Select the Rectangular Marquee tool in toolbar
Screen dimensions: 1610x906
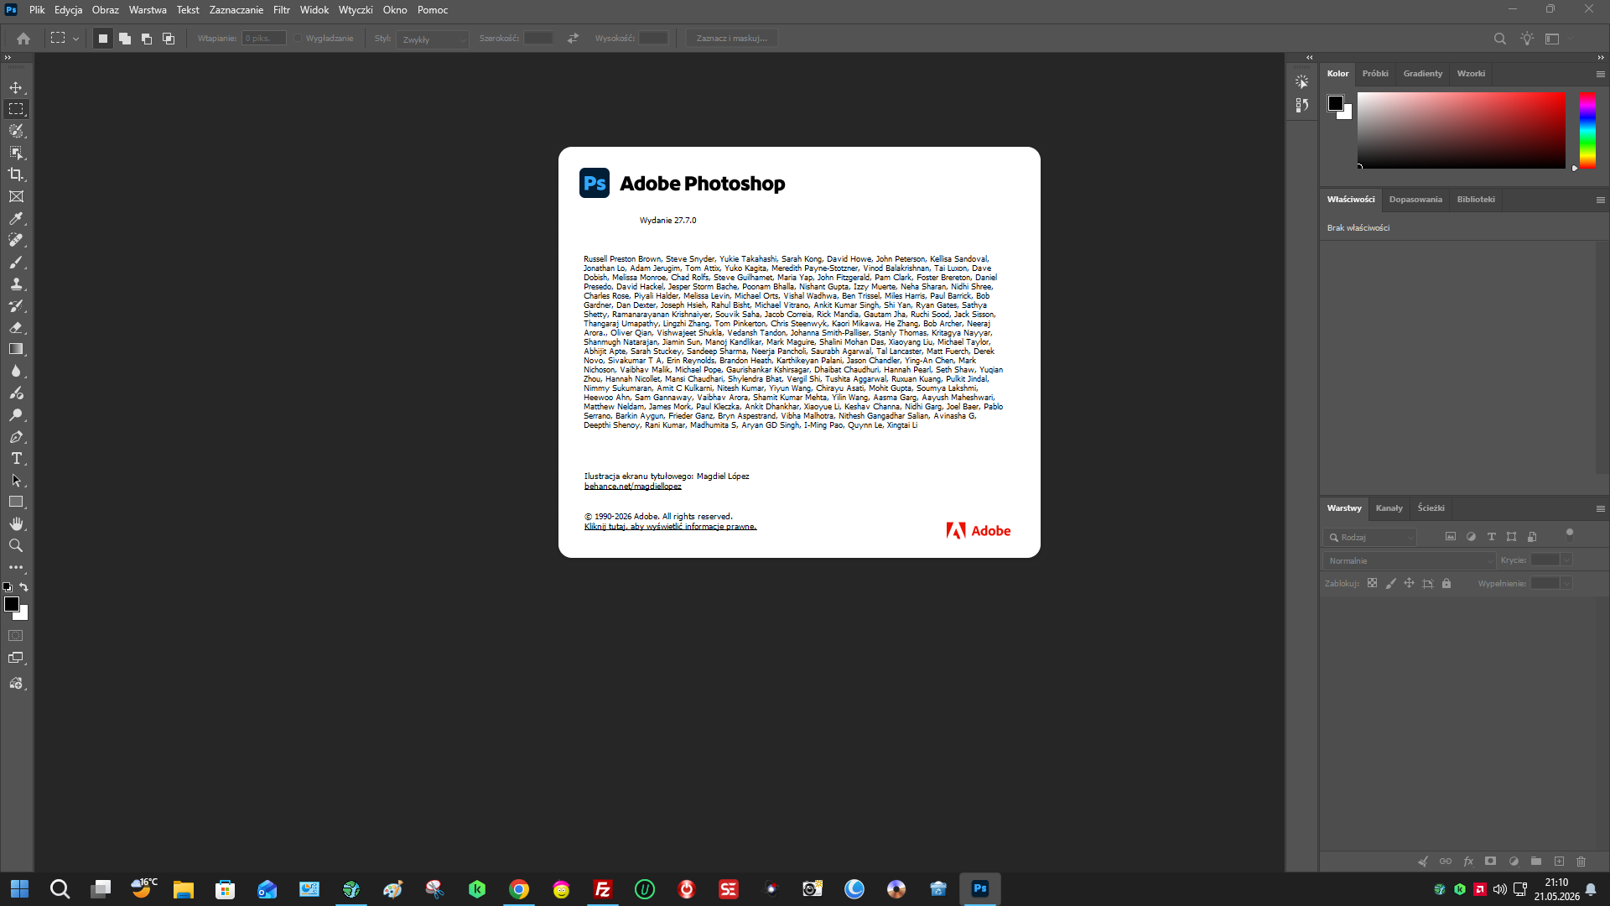pyautogui.click(x=16, y=109)
